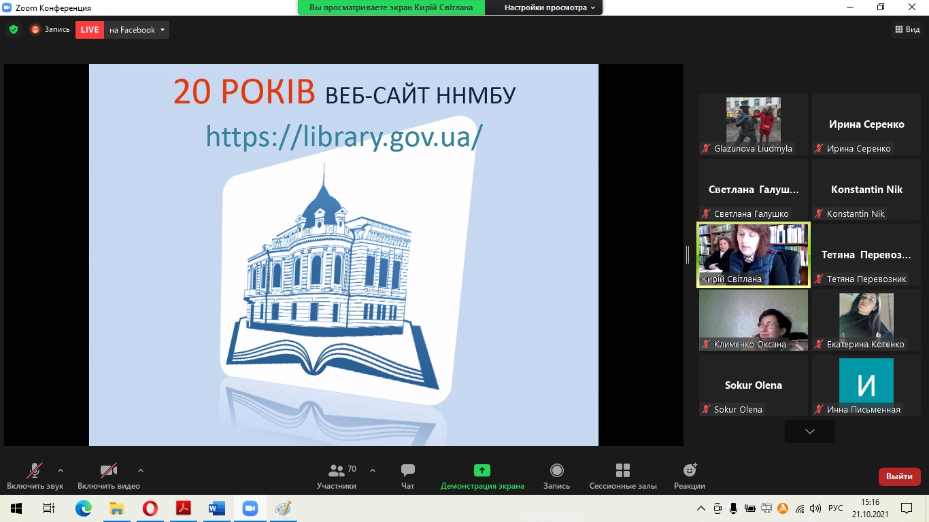
Task: Open File Explorer from taskbar
Action: 116,508
